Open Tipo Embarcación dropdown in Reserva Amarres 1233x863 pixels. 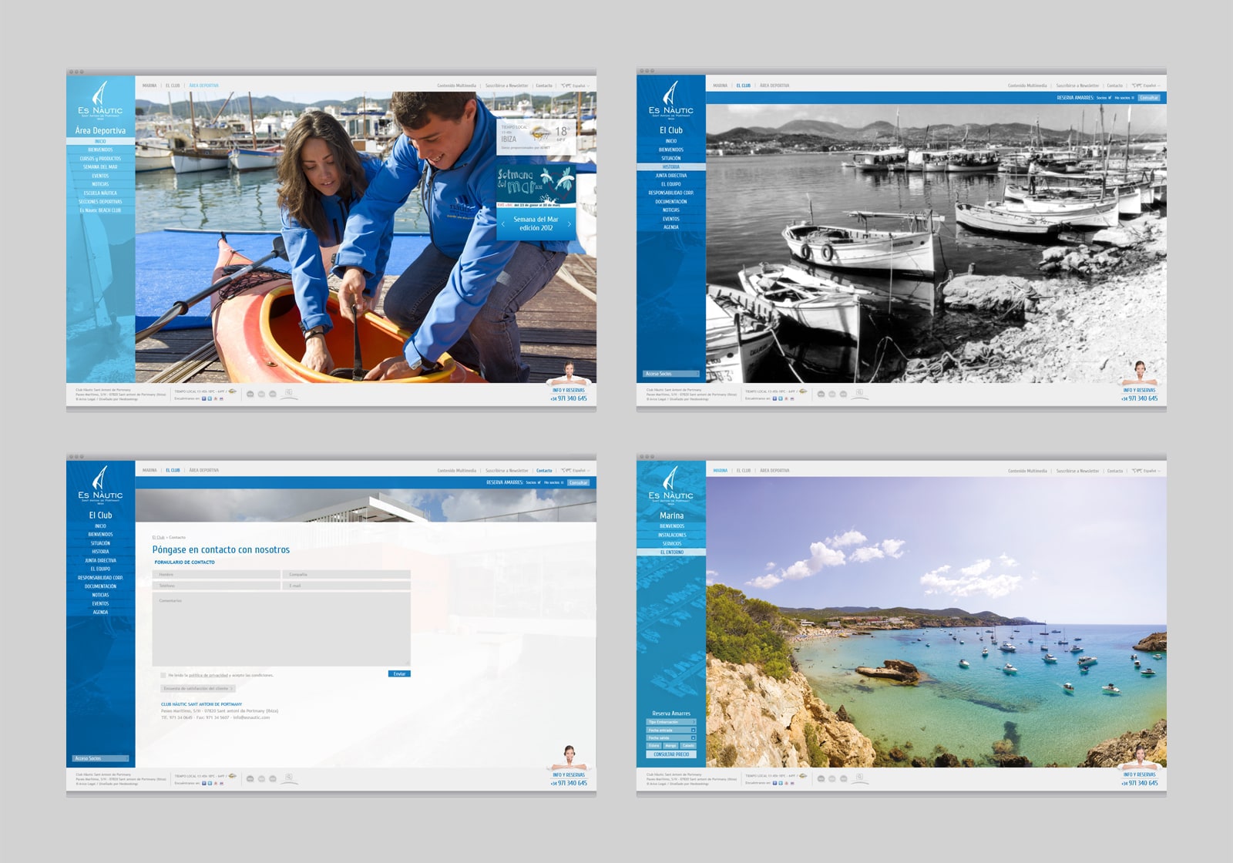coord(670,722)
